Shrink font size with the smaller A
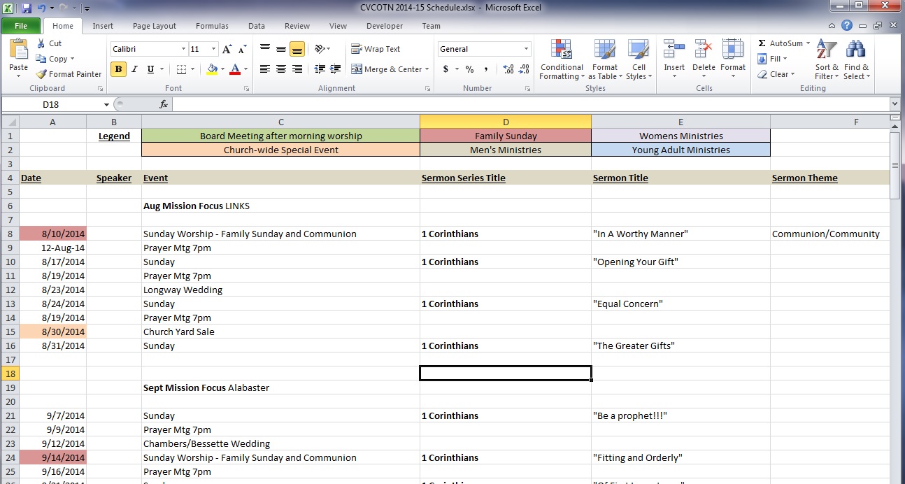Viewport: 905px width, 484px height. pos(242,49)
